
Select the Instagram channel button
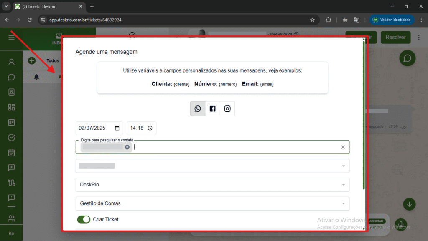click(x=227, y=109)
